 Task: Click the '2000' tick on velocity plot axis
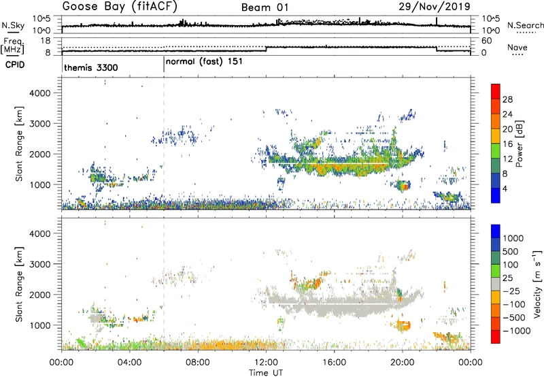coord(40,295)
